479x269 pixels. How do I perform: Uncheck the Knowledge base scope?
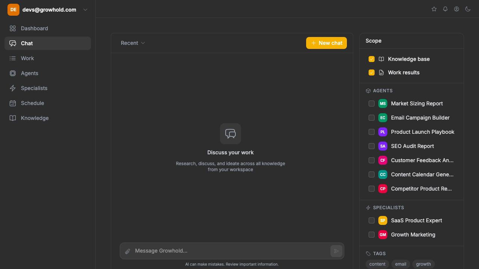pos(372,59)
